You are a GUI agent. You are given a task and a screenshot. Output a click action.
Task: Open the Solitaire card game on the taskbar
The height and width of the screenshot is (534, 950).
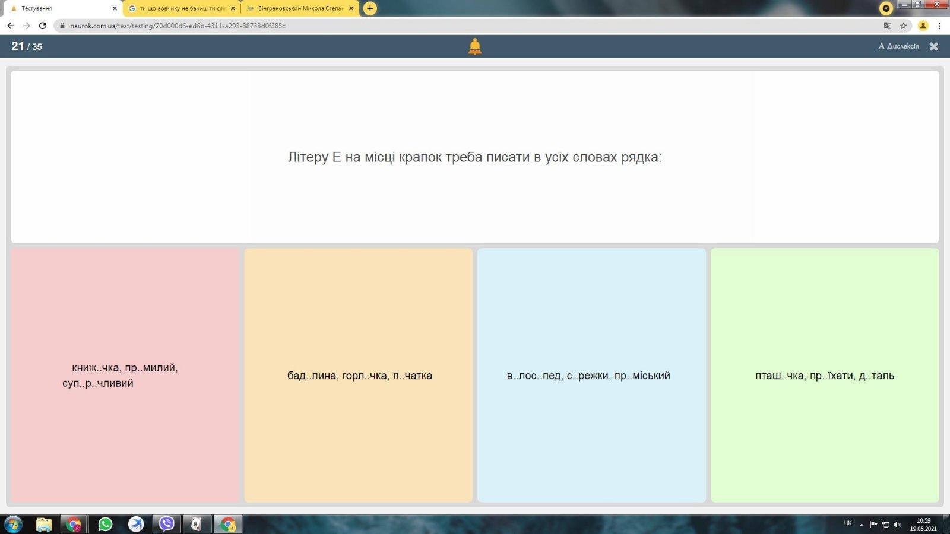pyautogui.click(x=197, y=525)
